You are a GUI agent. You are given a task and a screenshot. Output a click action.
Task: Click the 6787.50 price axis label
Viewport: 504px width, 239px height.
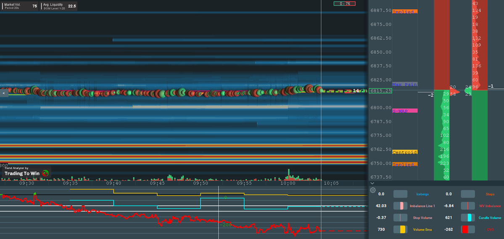(x=381, y=121)
